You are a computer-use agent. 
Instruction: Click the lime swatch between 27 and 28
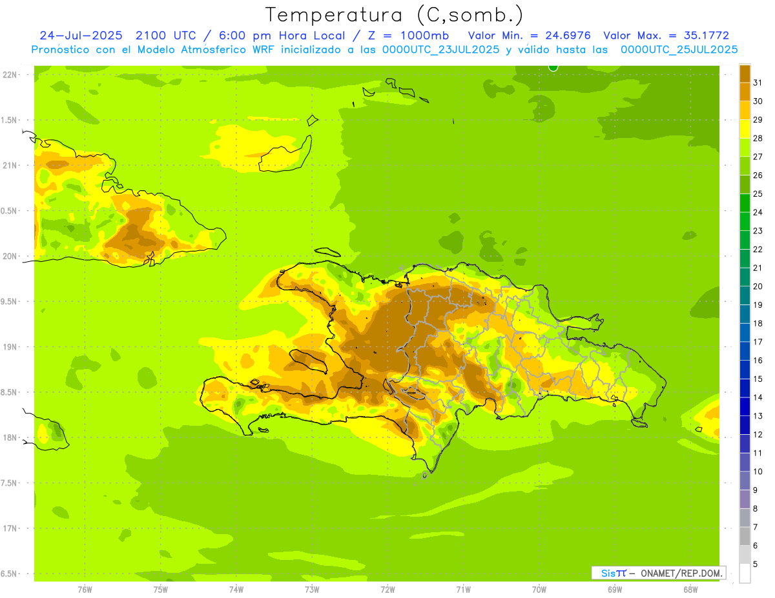(x=745, y=148)
